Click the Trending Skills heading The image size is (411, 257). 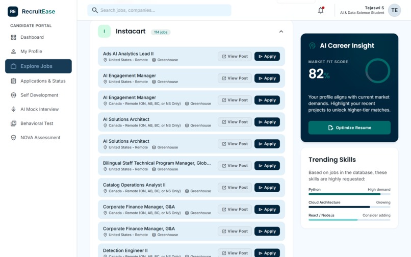point(332,160)
